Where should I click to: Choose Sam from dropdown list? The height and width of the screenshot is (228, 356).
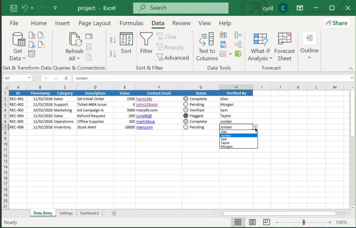(x=239, y=139)
